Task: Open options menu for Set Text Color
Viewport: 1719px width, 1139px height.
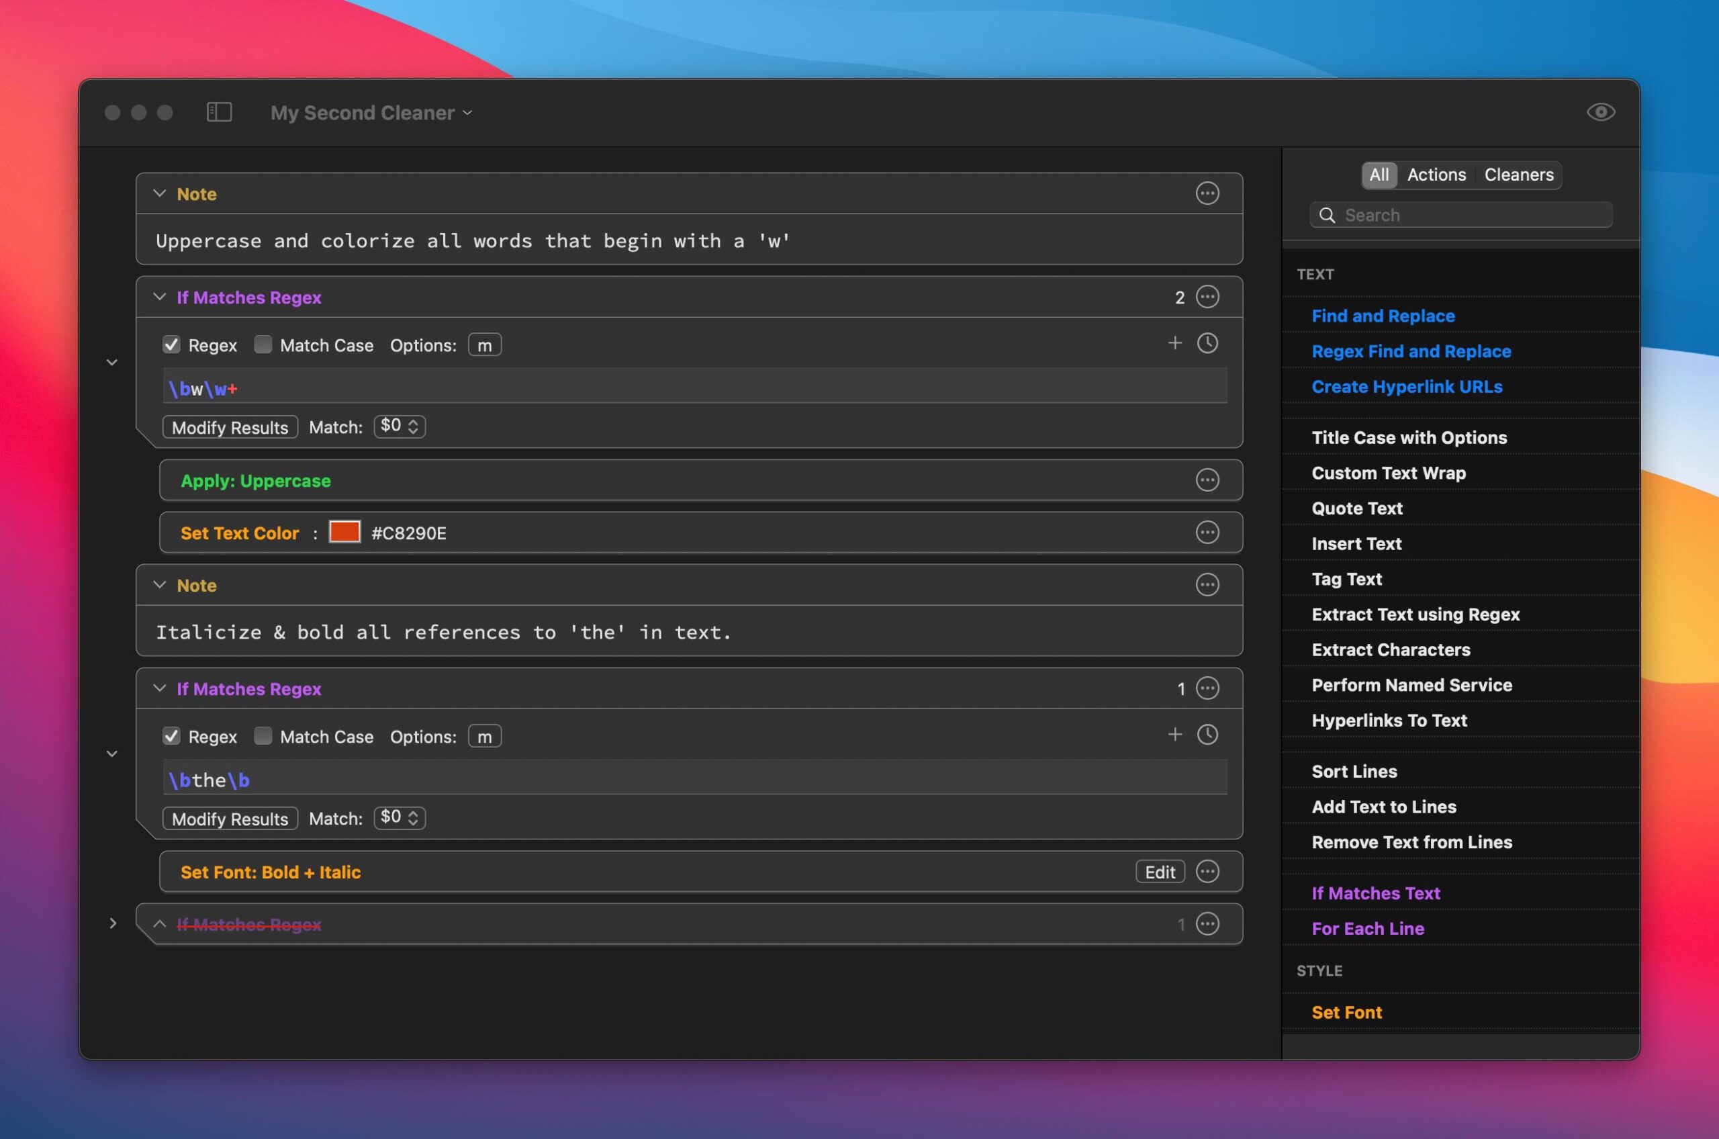Action: point(1207,533)
